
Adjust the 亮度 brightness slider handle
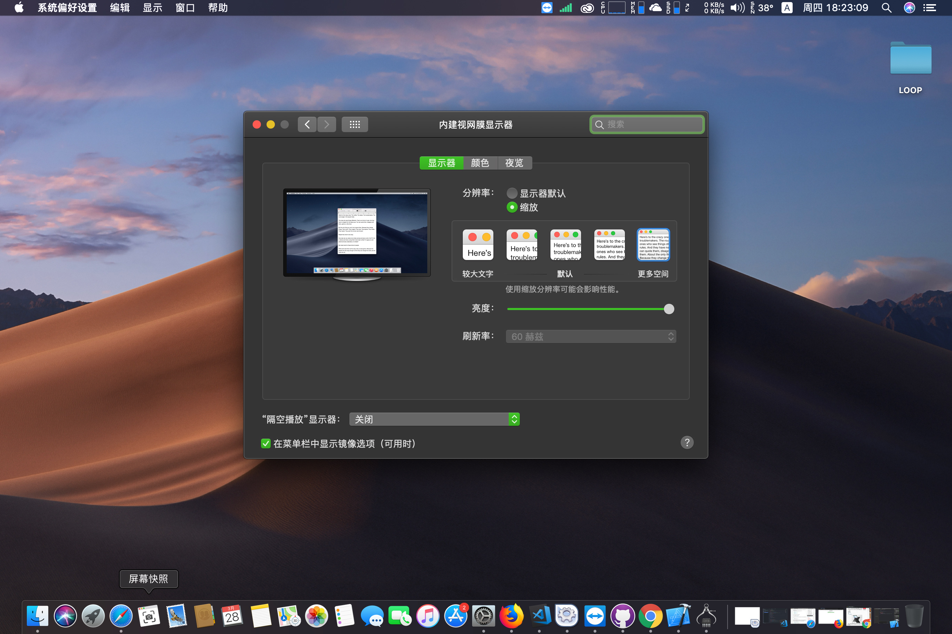669,309
